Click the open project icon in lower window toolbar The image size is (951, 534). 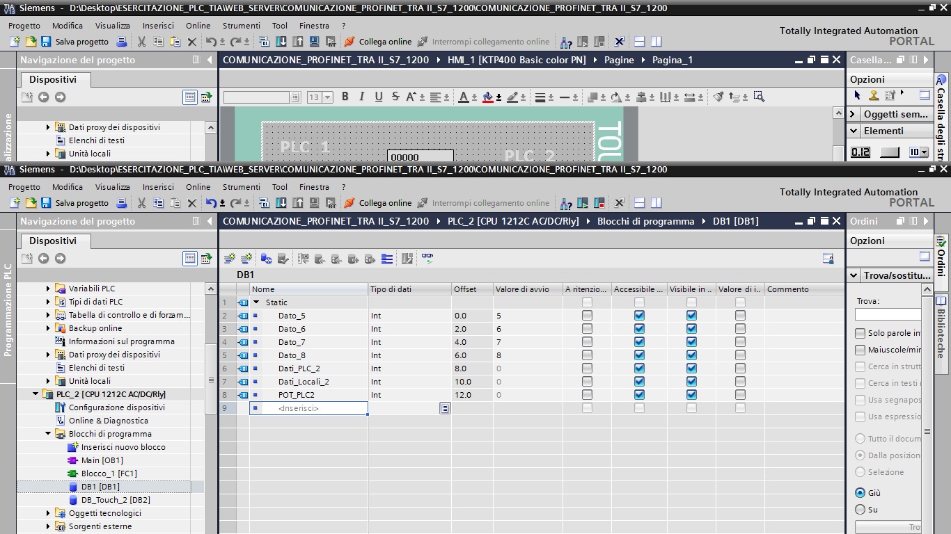pos(31,203)
